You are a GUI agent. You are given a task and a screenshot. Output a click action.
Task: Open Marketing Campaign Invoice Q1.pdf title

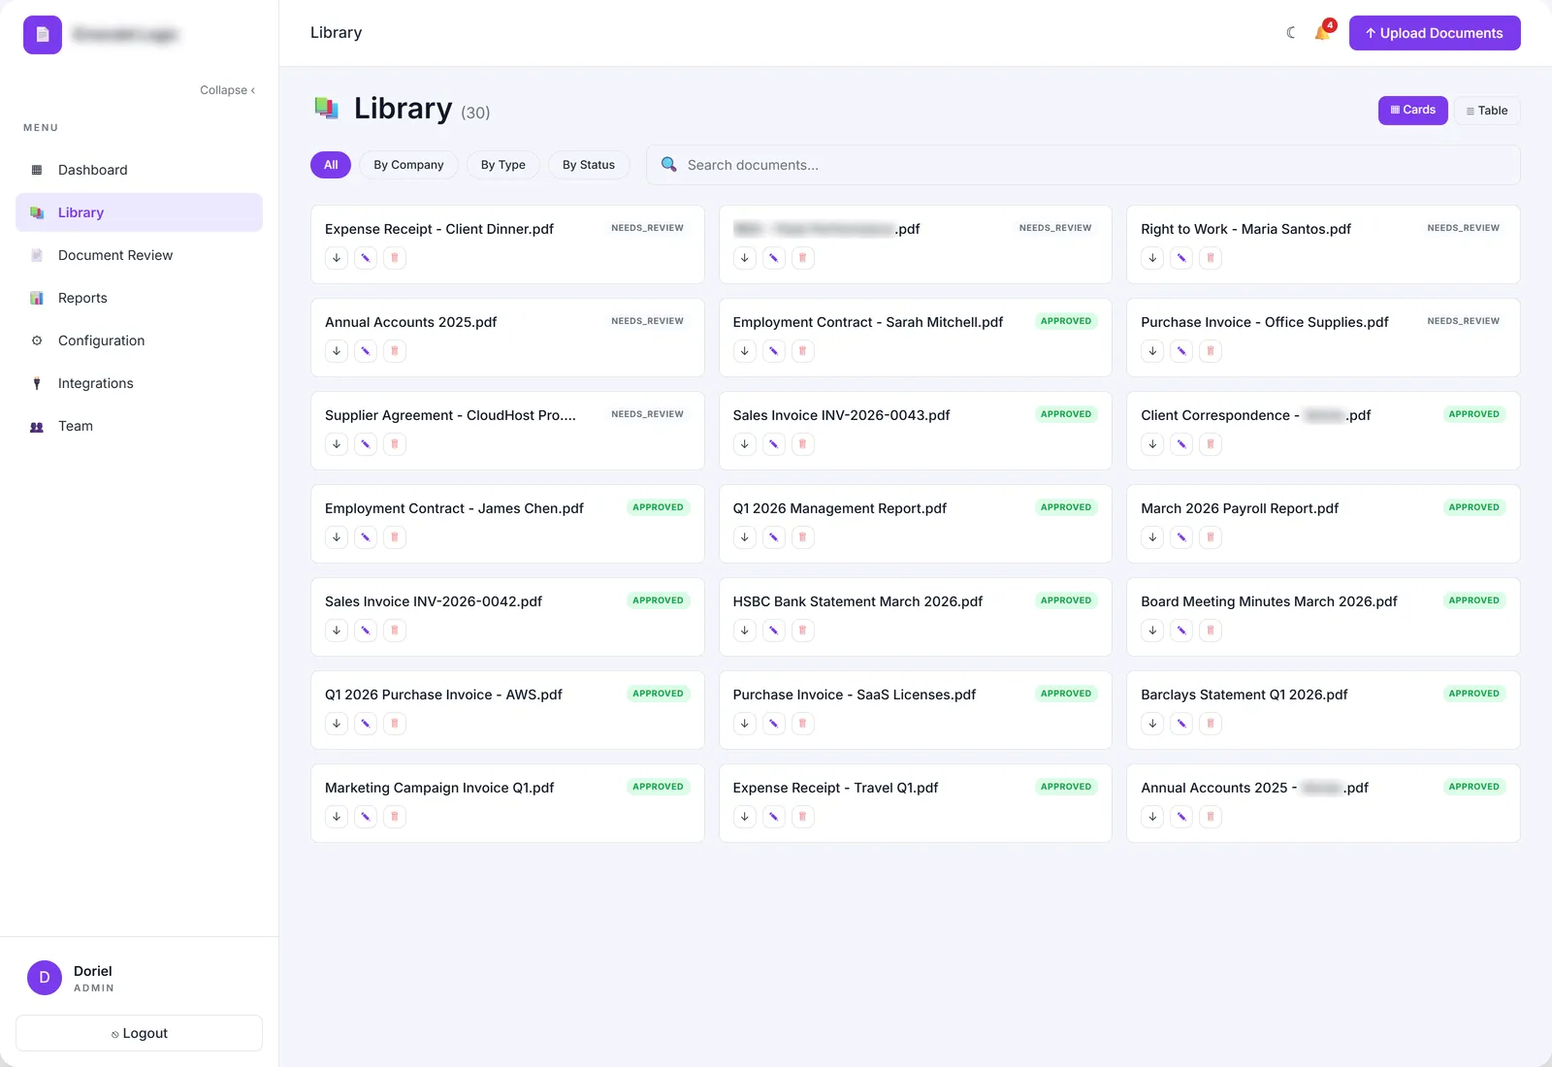click(439, 788)
